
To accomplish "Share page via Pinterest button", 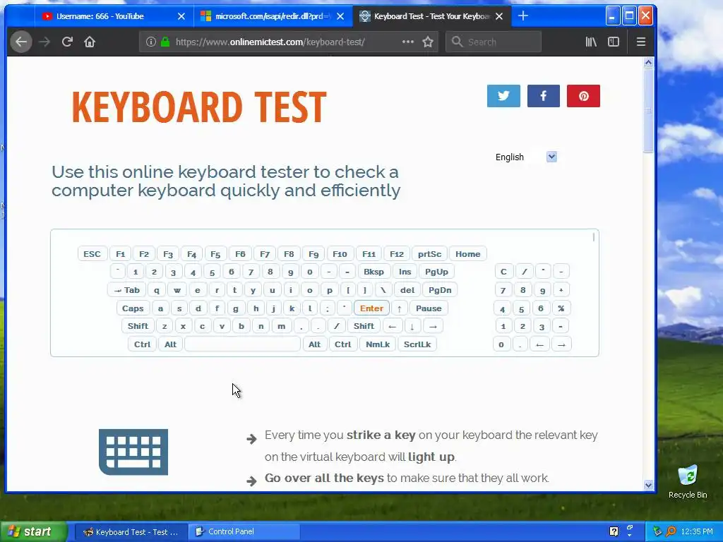I will point(583,96).
